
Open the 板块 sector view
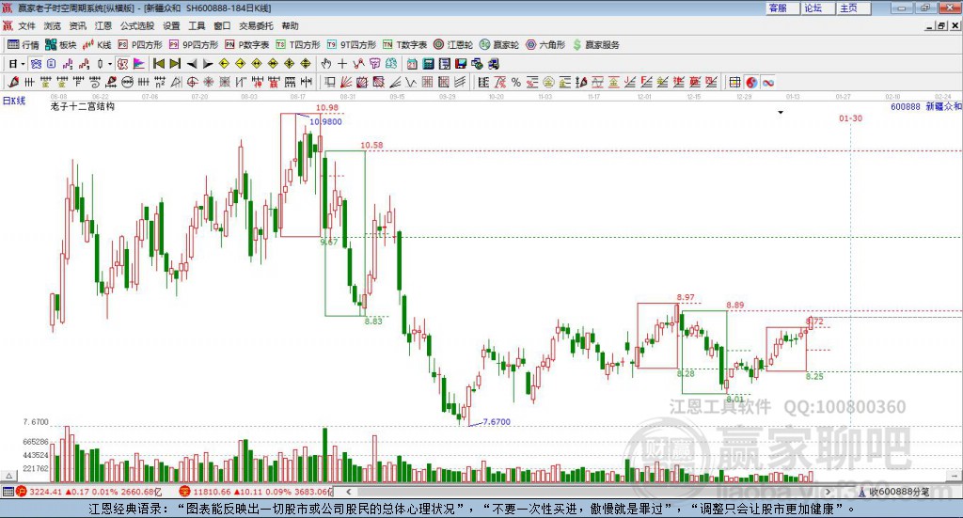(x=61, y=45)
